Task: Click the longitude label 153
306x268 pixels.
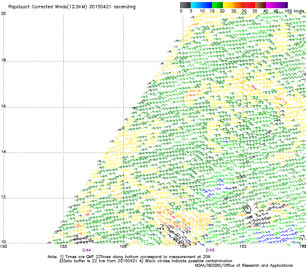Action: tap(63, 247)
